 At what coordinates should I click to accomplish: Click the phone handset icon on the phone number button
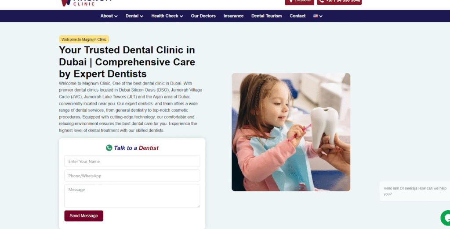pyautogui.click(x=321, y=1)
